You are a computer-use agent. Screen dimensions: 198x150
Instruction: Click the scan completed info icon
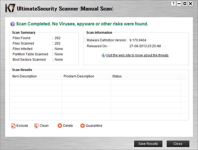coord(13,24)
